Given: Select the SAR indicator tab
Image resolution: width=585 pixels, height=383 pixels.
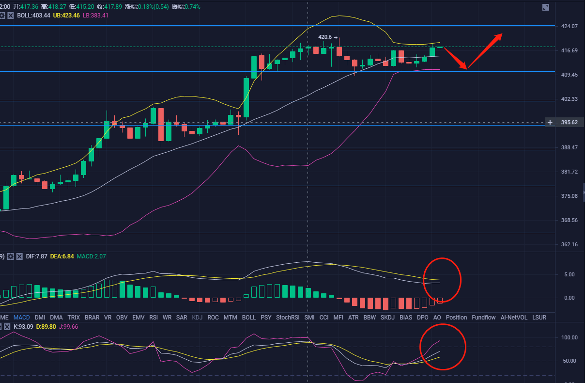Looking at the screenshot, I should 182,318.
